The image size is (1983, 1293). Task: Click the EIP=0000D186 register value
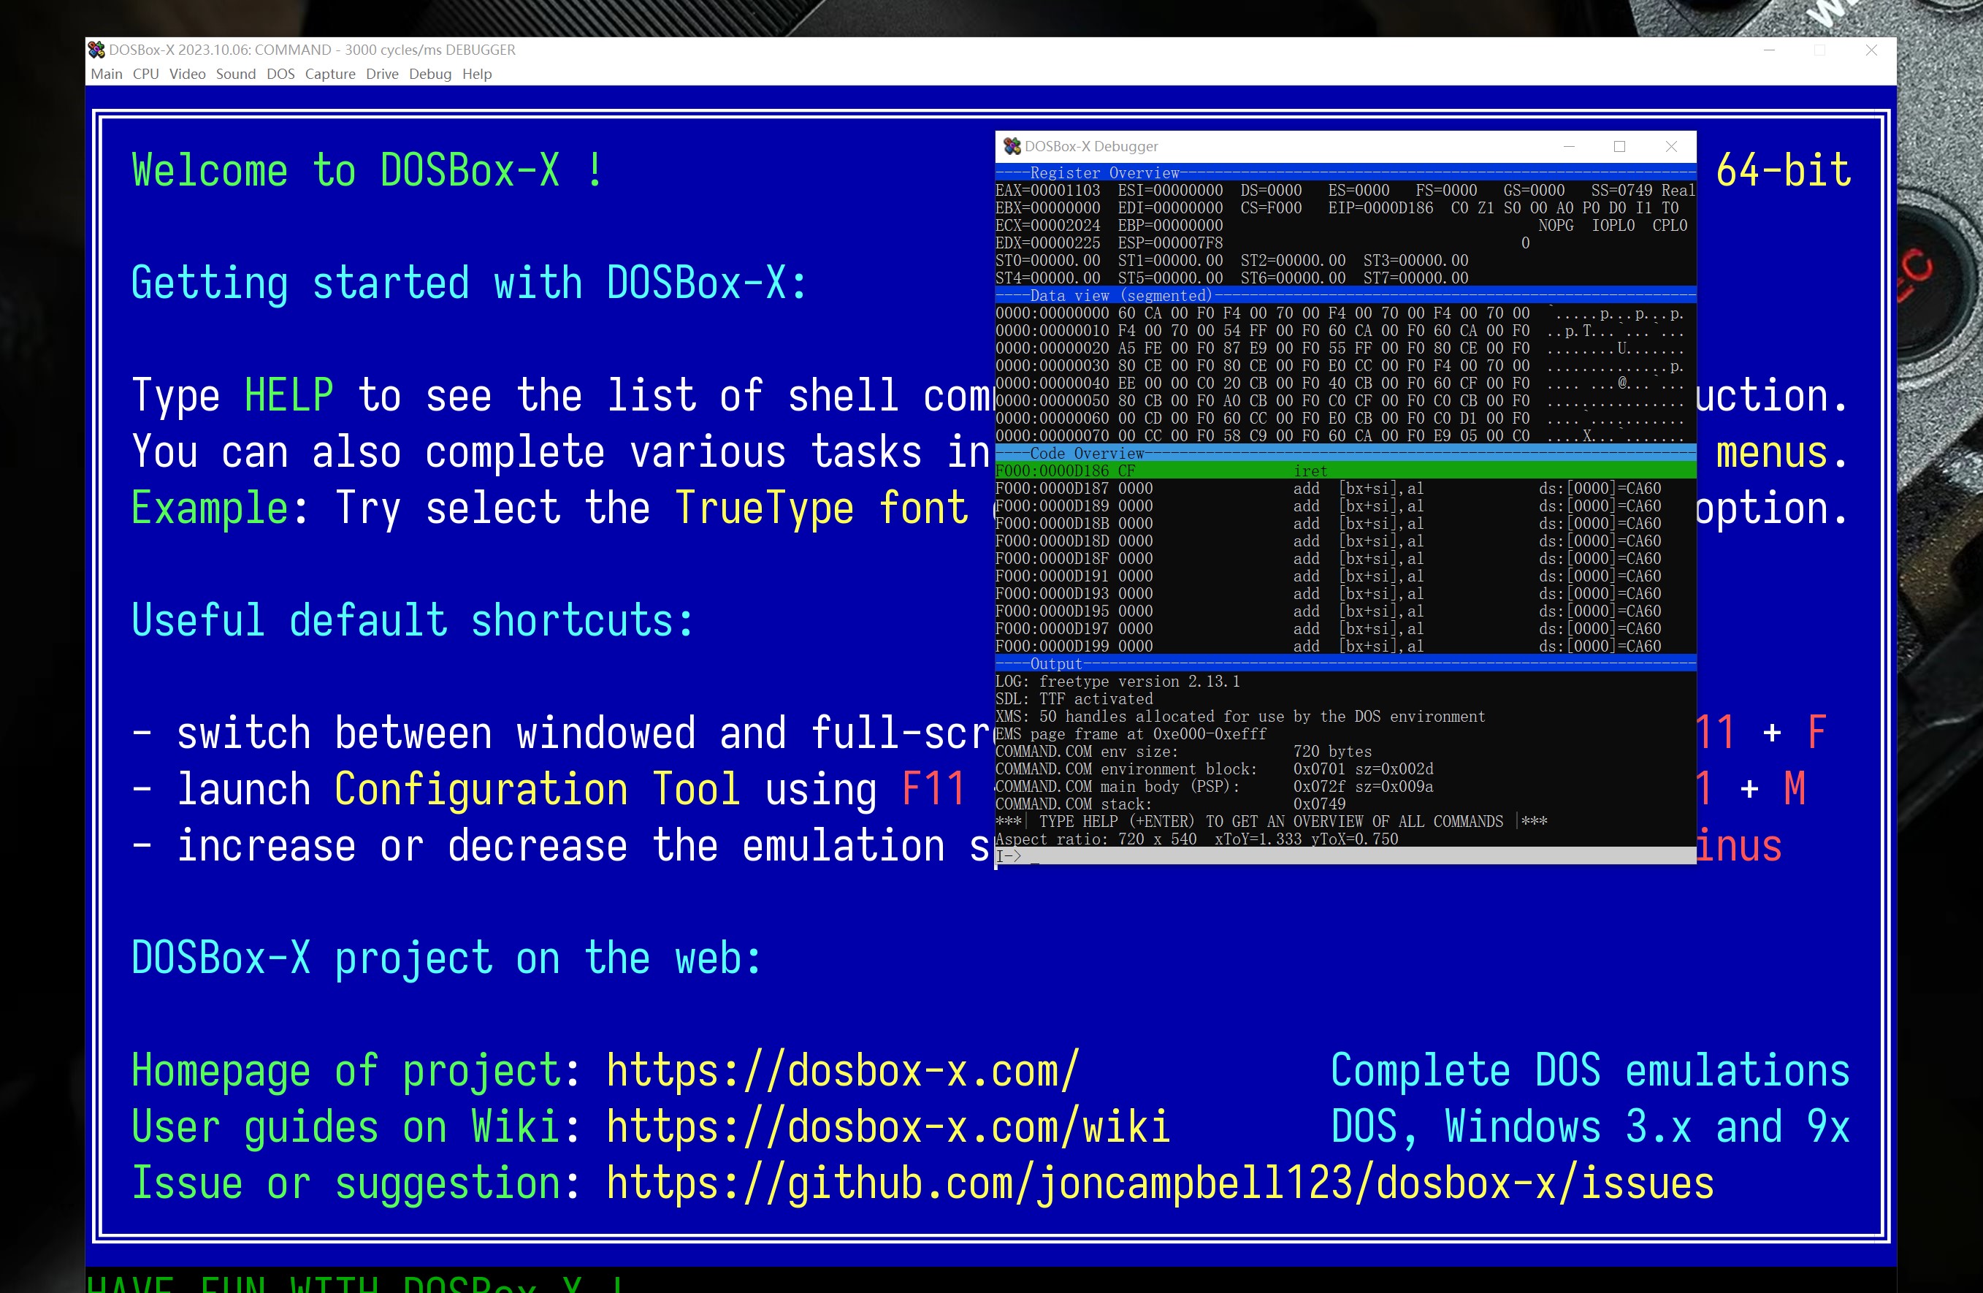coord(1380,207)
